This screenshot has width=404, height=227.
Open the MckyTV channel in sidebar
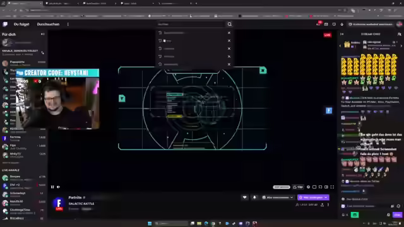pos(24,155)
